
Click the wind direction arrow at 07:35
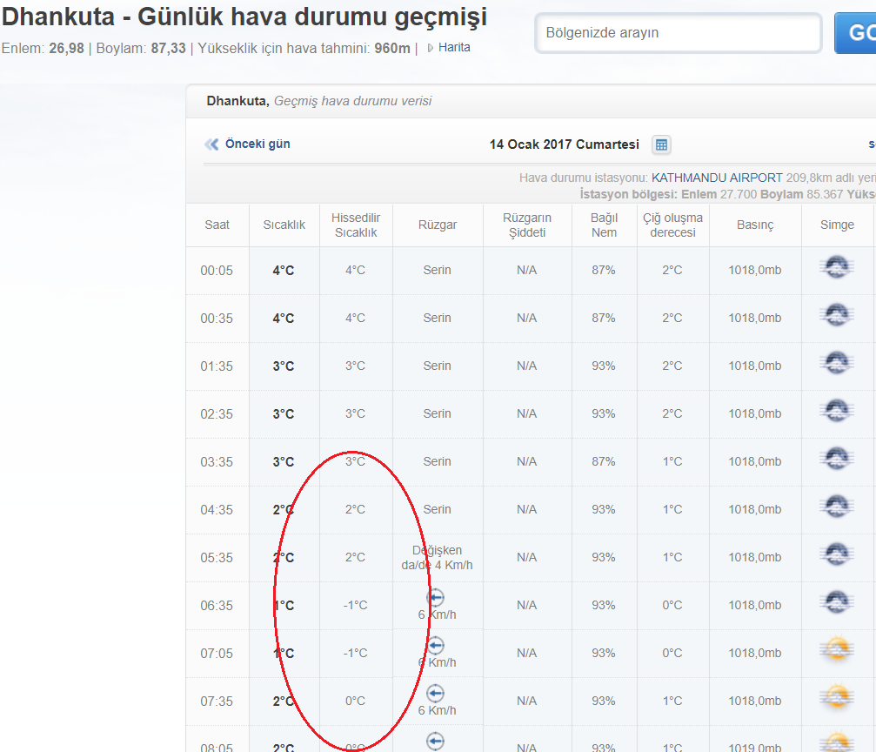pyautogui.click(x=436, y=694)
